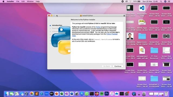
Task: Open Messages from the Dock
Action: [22, 94]
